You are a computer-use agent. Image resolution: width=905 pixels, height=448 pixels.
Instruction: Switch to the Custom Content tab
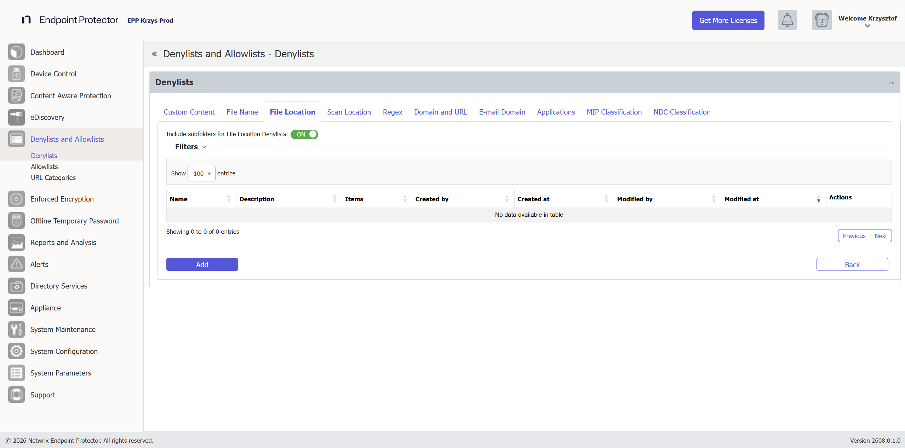[x=189, y=112]
